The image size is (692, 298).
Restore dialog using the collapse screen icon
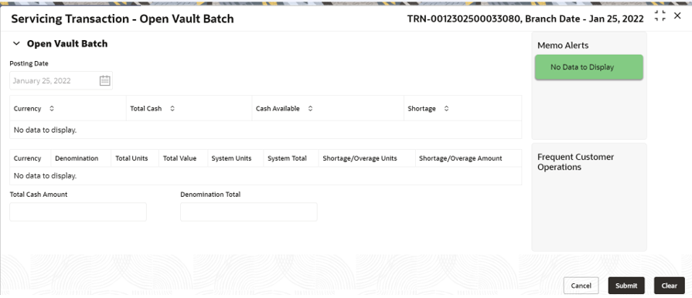[x=660, y=16]
